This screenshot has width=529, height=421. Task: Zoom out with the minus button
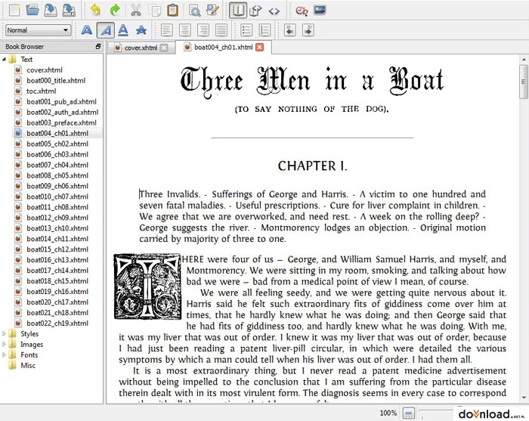click(x=408, y=413)
